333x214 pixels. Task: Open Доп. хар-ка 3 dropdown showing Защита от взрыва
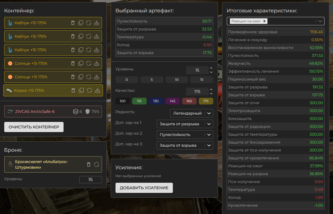pyautogui.click(x=185, y=145)
